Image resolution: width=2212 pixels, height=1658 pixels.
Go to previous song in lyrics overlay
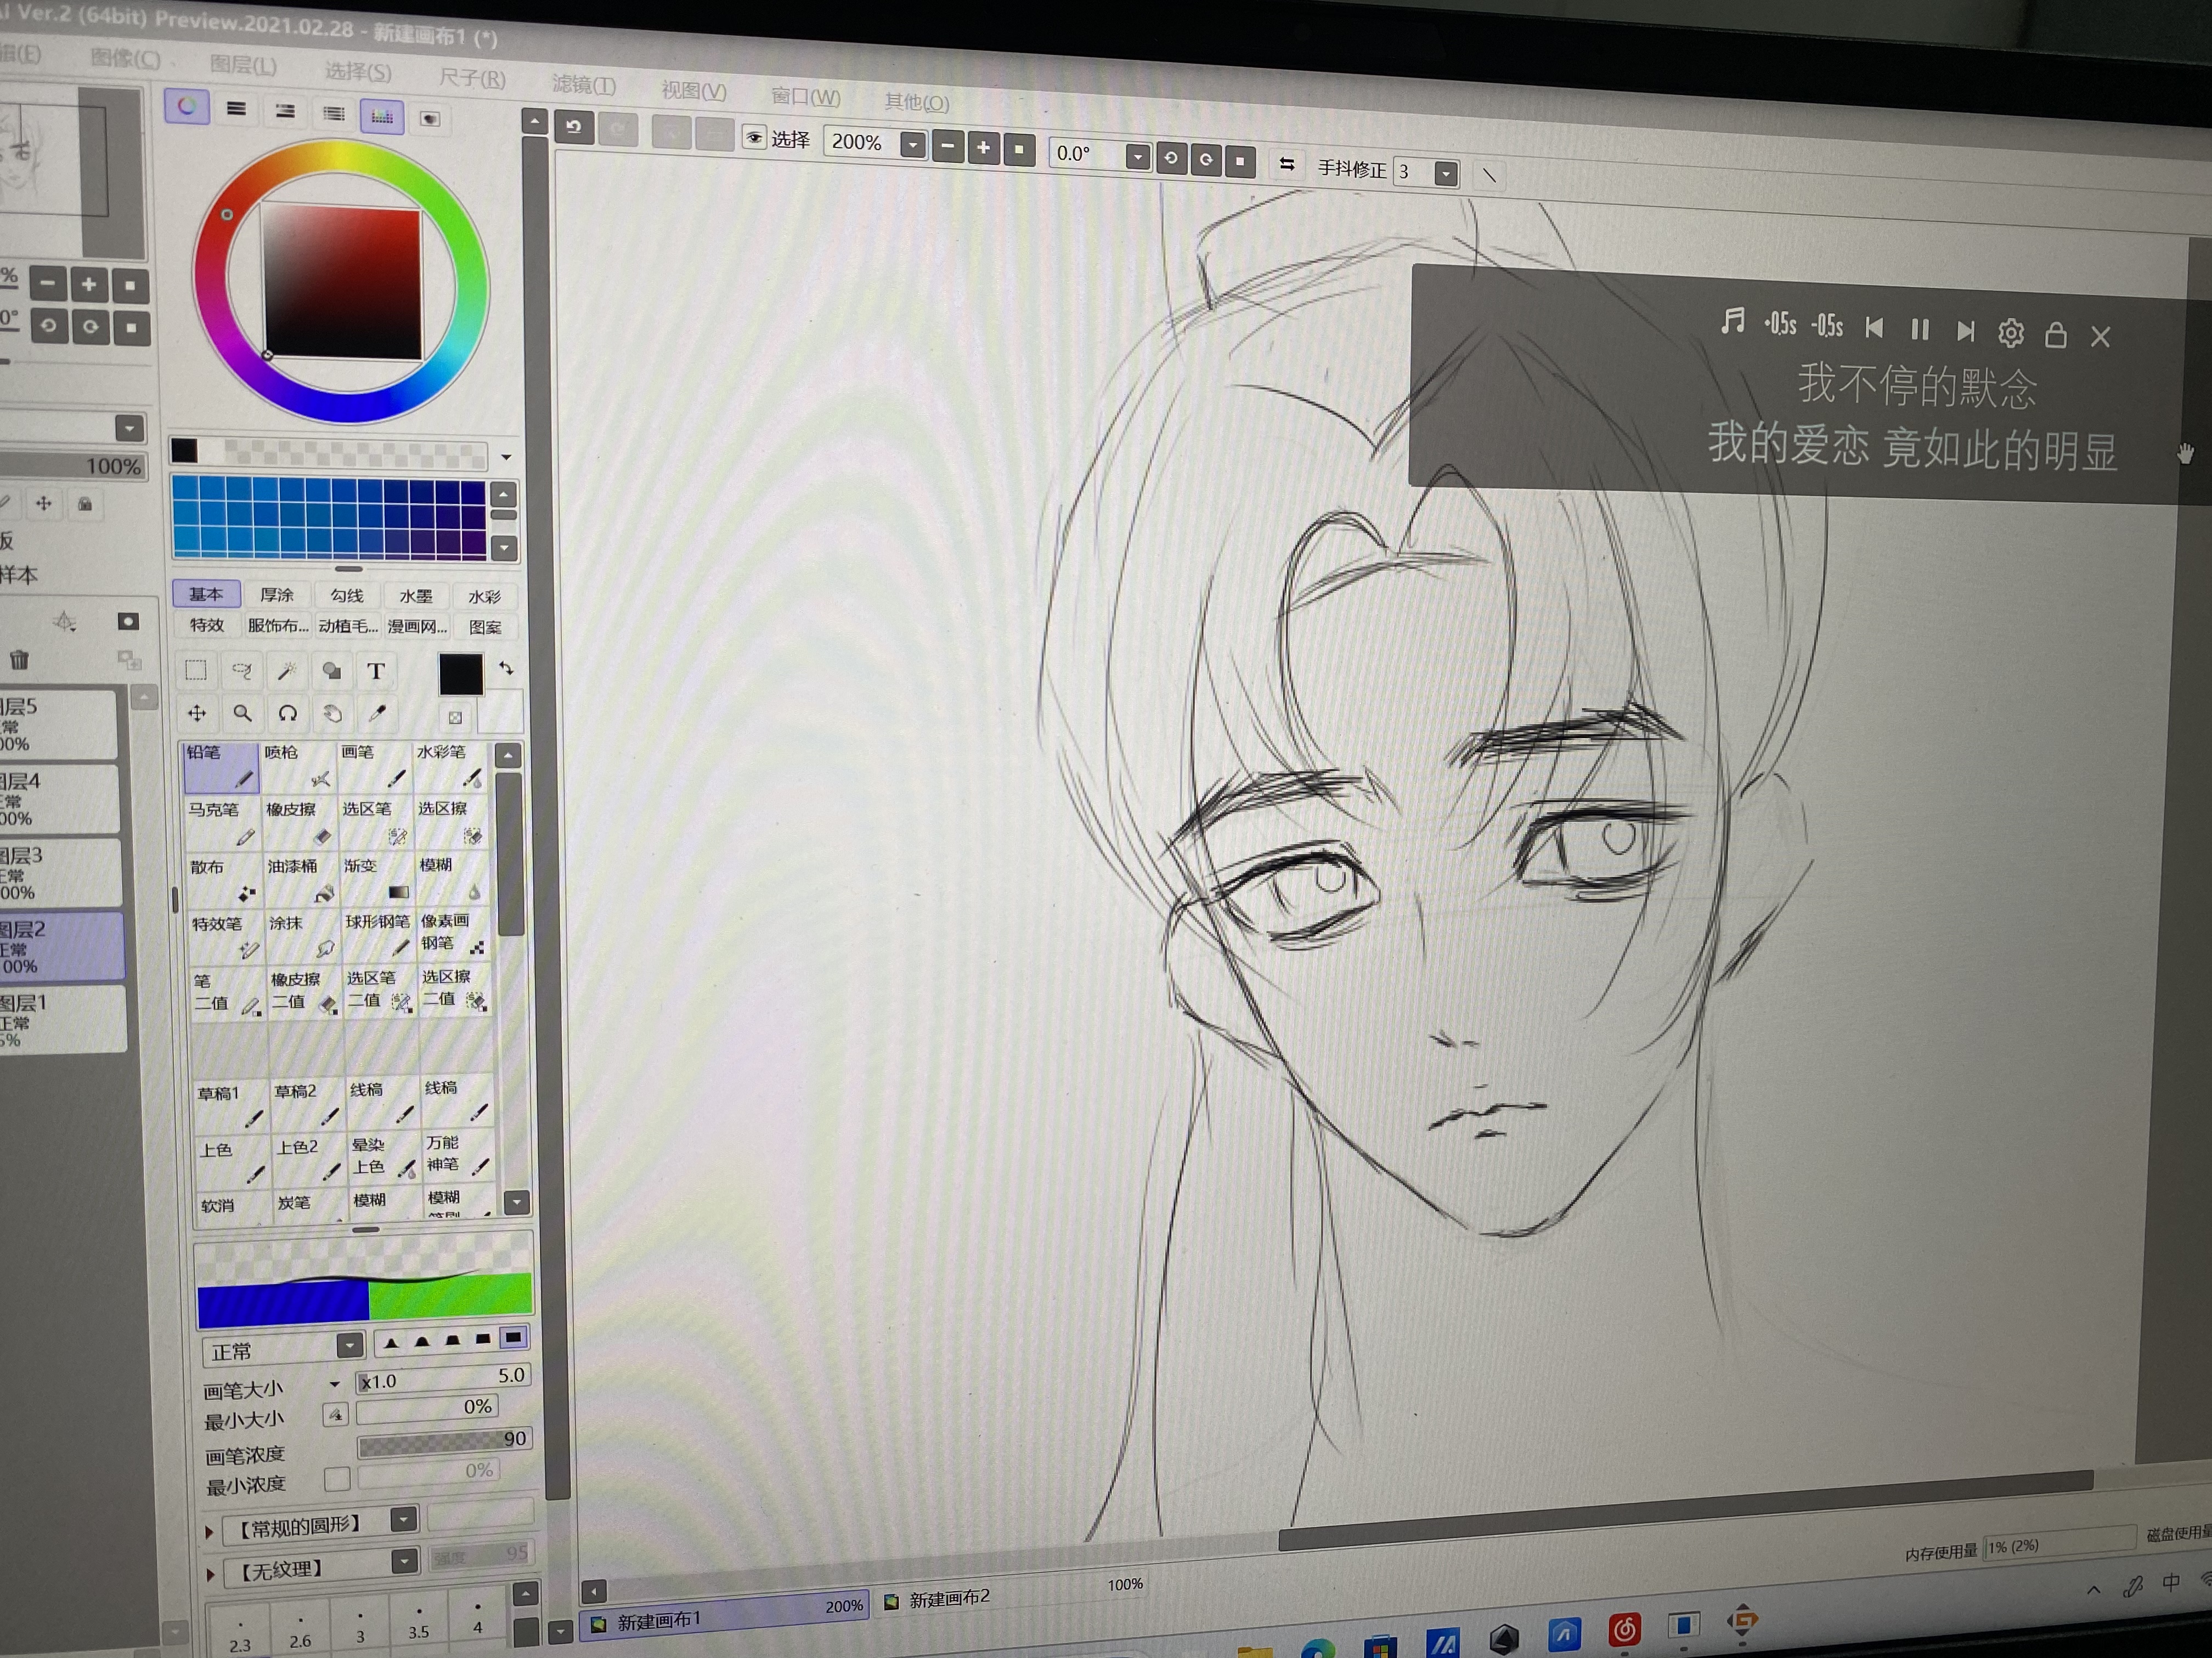tap(1874, 328)
